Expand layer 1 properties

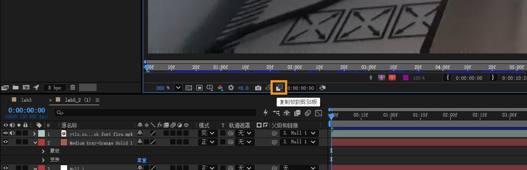tap(35, 133)
